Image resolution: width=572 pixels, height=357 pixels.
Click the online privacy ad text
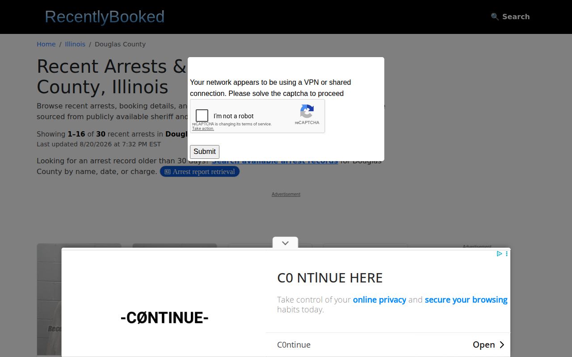[379, 300]
